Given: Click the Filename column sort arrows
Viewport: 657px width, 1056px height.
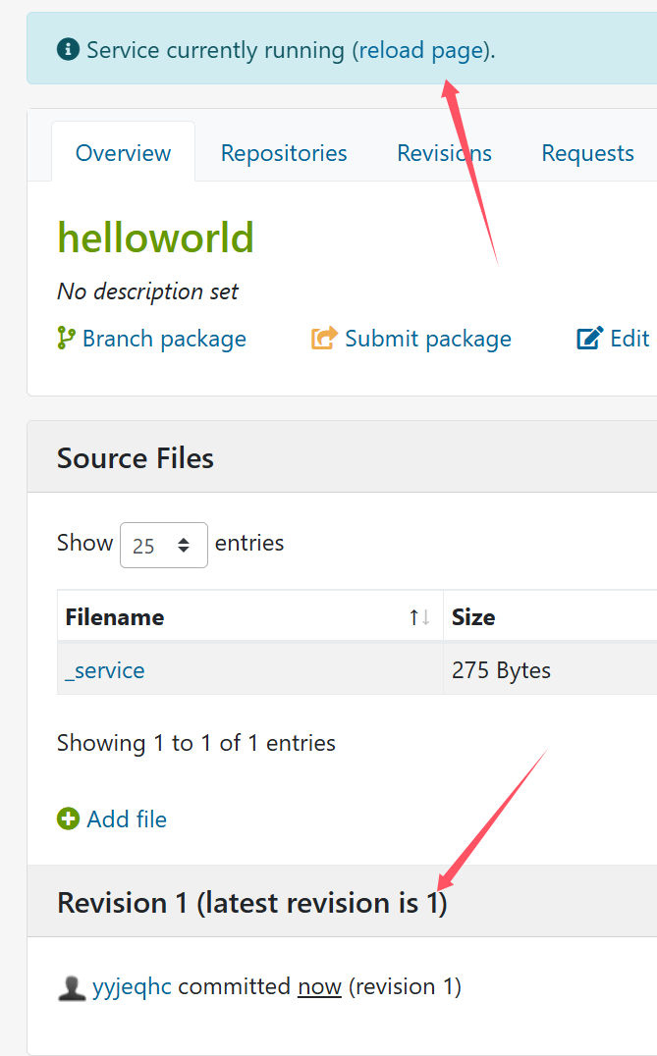Looking at the screenshot, I should click(419, 617).
